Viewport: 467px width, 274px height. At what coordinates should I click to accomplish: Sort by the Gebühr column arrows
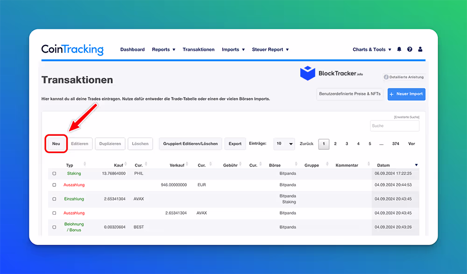(241, 164)
